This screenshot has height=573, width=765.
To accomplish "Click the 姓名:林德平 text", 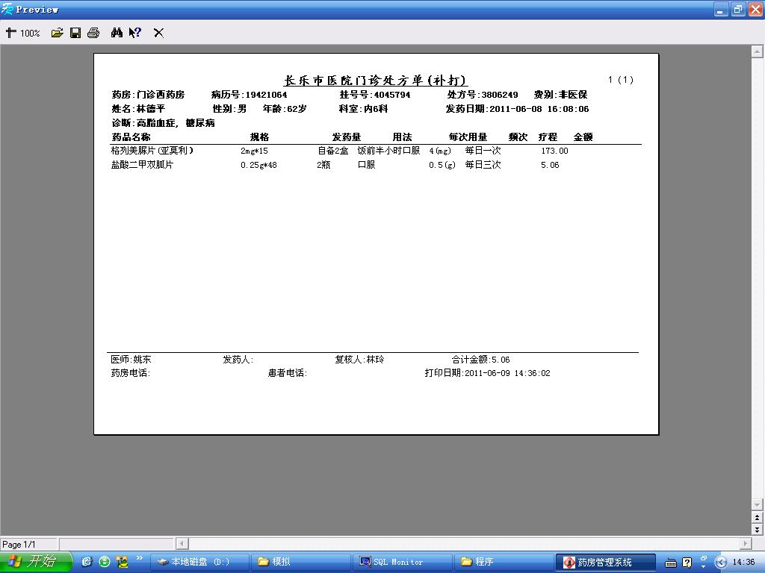I will 138,109.
